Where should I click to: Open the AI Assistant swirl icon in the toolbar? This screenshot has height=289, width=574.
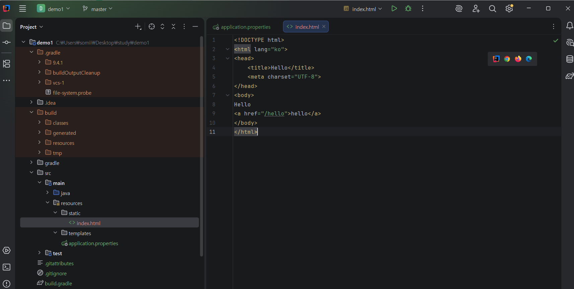click(459, 9)
